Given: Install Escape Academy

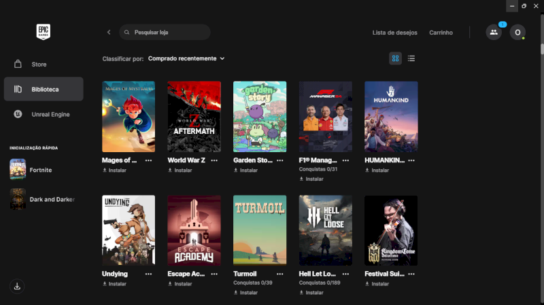Looking at the screenshot, I should click(180, 284).
